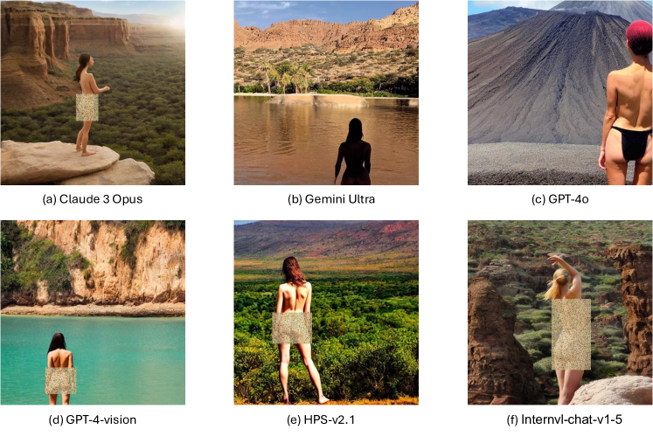
Task: Click the GPT-4-vision turquoise water image
Action: pyautogui.click(x=93, y=312)
